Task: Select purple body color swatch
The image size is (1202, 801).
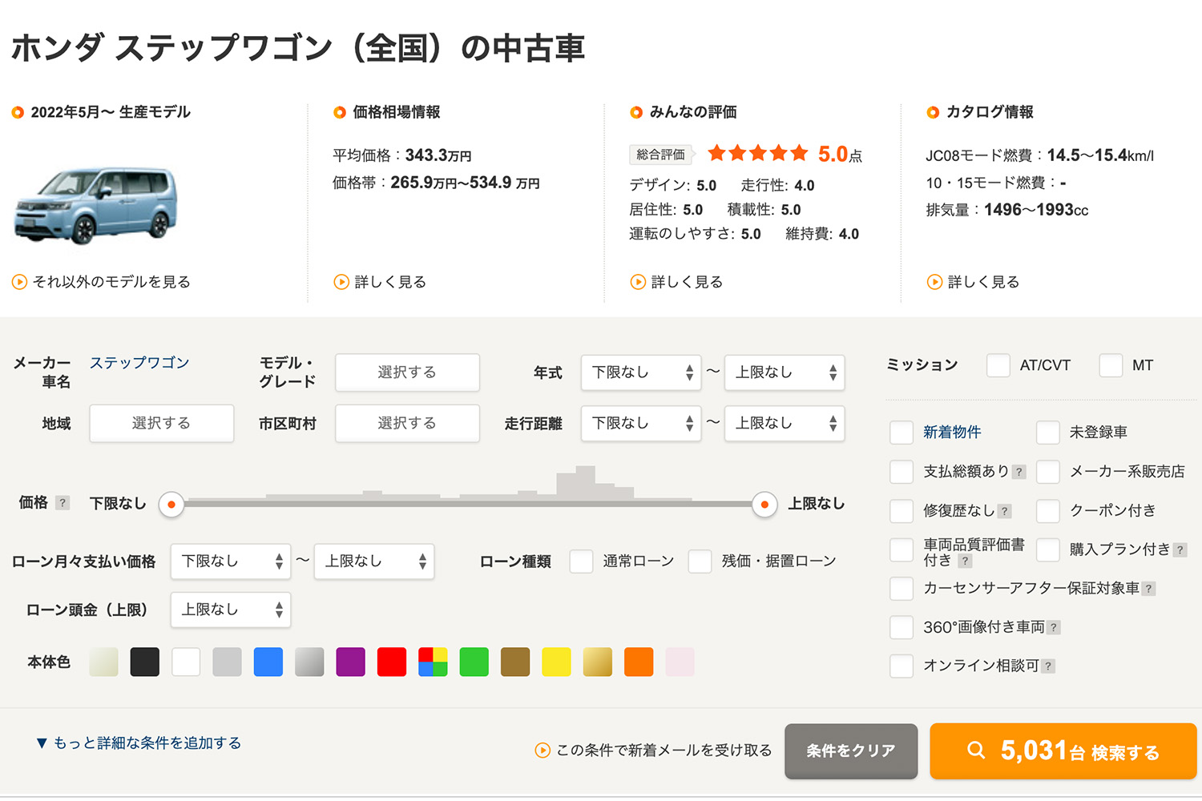Action: coord(350,662)
